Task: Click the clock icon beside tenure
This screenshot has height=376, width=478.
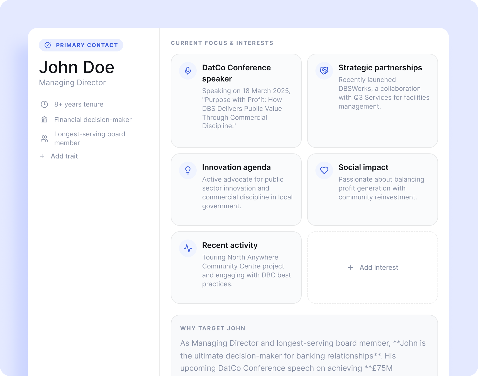Action: pos(44,104)
